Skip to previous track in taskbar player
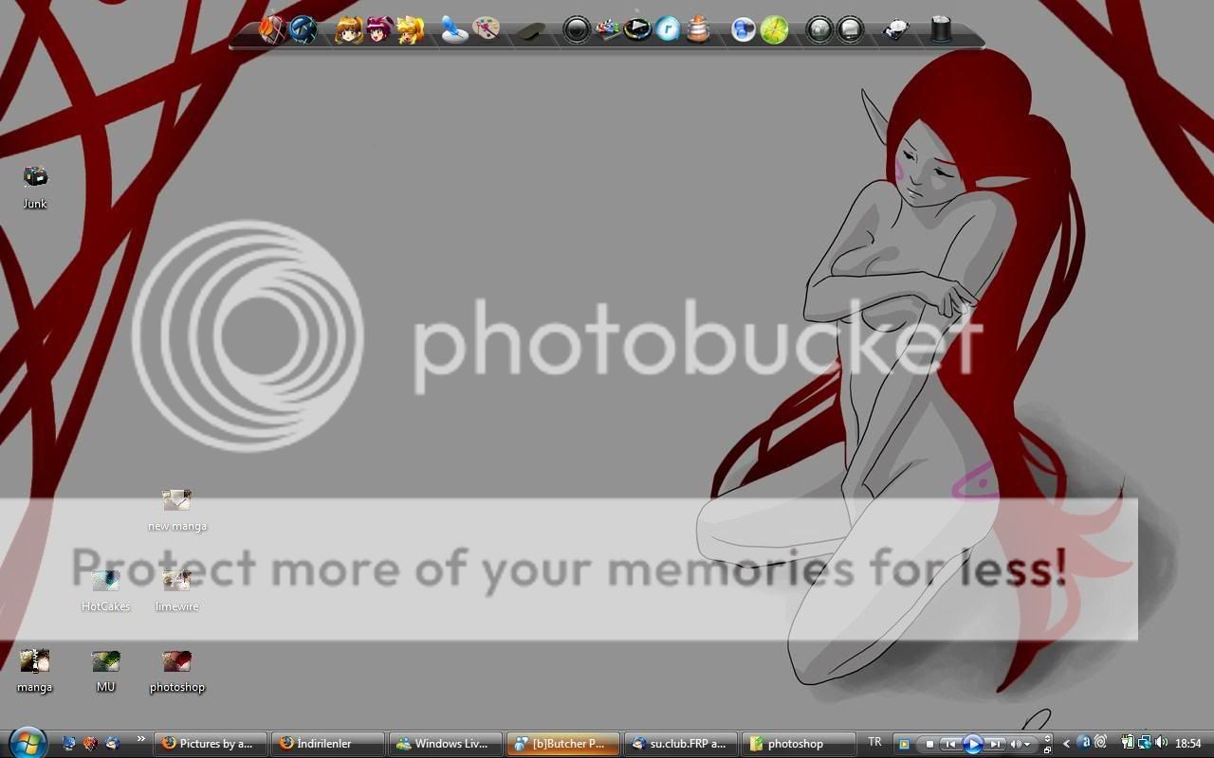This screenshot has height=758, width=1214. [x=950, y=745]
